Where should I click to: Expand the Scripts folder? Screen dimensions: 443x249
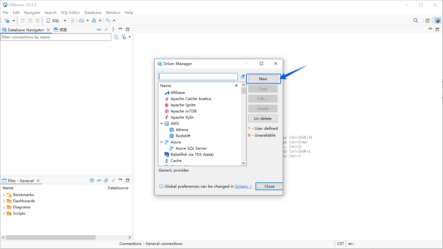click(x=4, y=213)
